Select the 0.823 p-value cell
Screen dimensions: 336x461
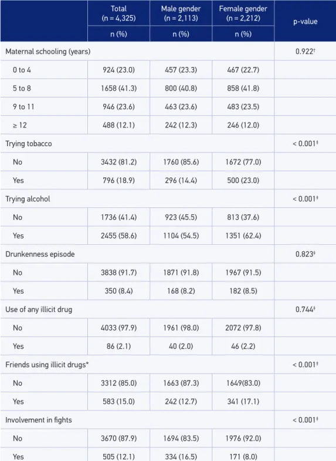pyautogui.click(x=305, y=254)
